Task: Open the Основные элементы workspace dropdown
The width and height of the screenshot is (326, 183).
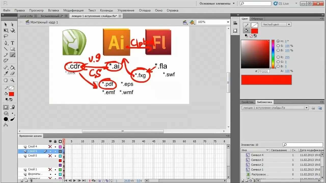Action: tap(217, 4)
